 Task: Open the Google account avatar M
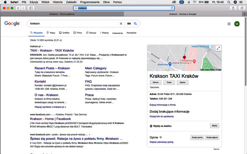[237, 24]
